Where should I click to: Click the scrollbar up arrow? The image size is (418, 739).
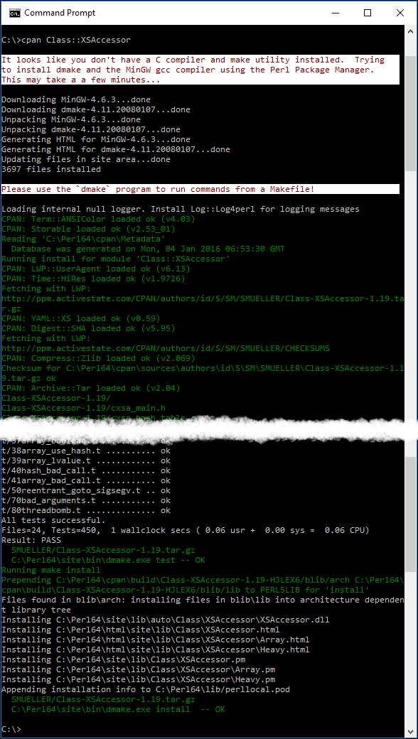click(411, 30)
